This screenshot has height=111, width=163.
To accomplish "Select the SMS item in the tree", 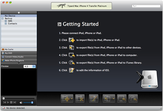I will (x=10, y=21).
